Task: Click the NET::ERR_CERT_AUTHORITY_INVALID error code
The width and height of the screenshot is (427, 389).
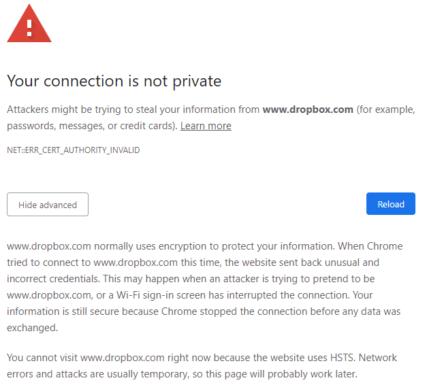Action: click(73, 150)
